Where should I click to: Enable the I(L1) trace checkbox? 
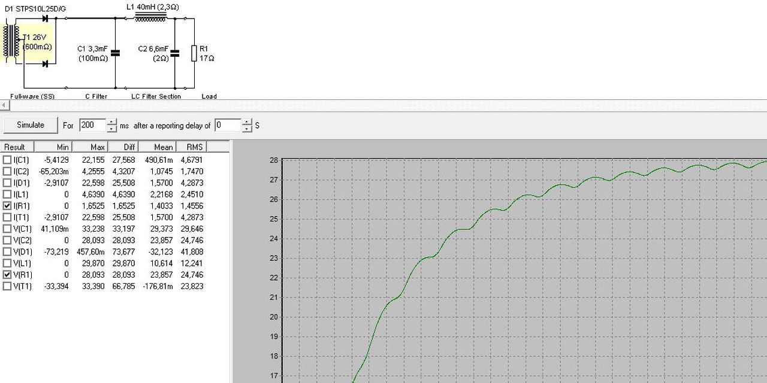click(7, 194)
